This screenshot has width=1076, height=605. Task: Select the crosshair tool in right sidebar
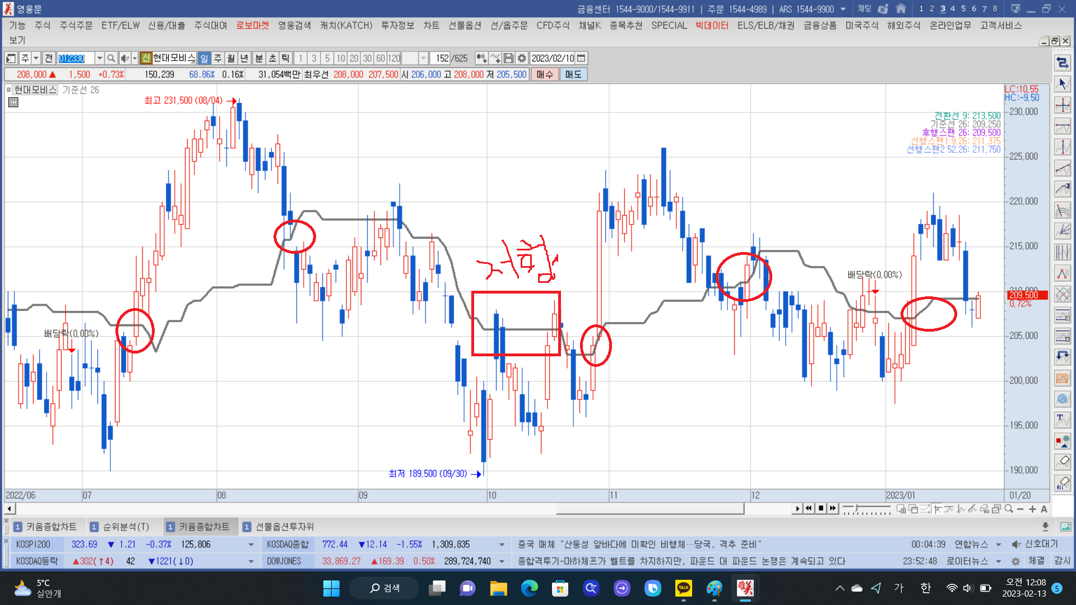point(1062,105)
